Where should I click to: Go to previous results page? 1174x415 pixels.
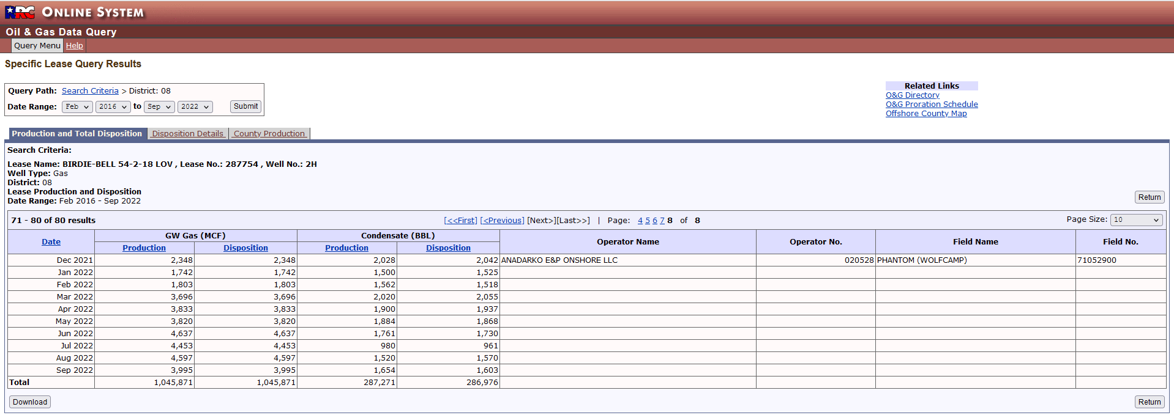502,221
